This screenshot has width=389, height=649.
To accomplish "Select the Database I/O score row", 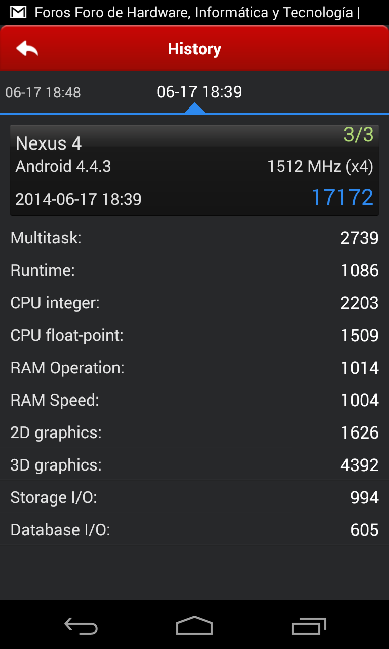I will (194, 530).
